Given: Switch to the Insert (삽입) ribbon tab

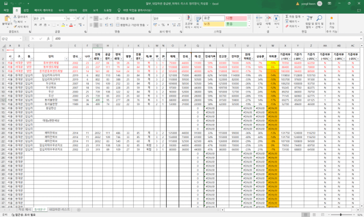Looking at the screenshot, I should coord(26,10).
